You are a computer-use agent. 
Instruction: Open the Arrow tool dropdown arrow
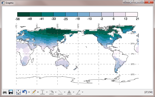pos(82,92)
